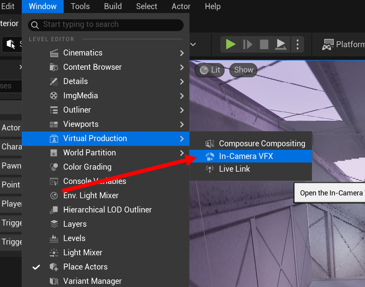Image resolution: width=365 pixels, height=287 pixels.
Task: Click the Variant Manager icon
Action: coord(54,281)
